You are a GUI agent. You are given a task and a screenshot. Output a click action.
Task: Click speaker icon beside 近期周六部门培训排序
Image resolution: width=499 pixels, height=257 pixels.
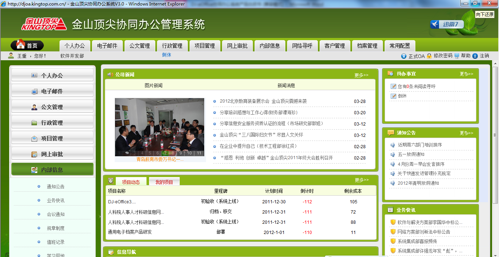(393, 145)
